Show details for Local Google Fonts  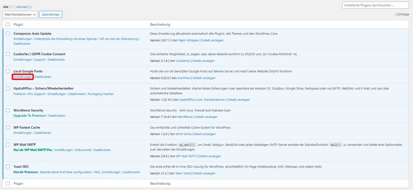click(x=204, y=78)
